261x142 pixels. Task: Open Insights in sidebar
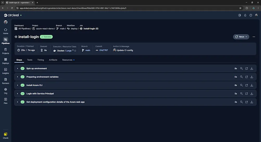point(5,71)
